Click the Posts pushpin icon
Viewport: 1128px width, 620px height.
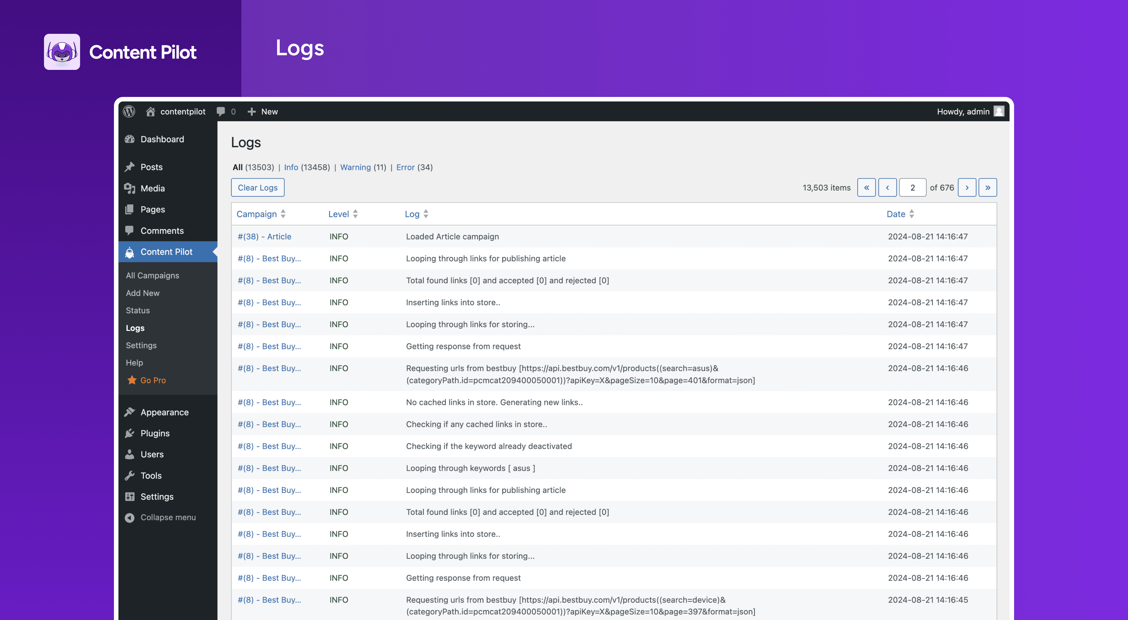(130, 167)
